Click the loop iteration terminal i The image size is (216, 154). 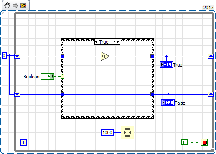24,142
